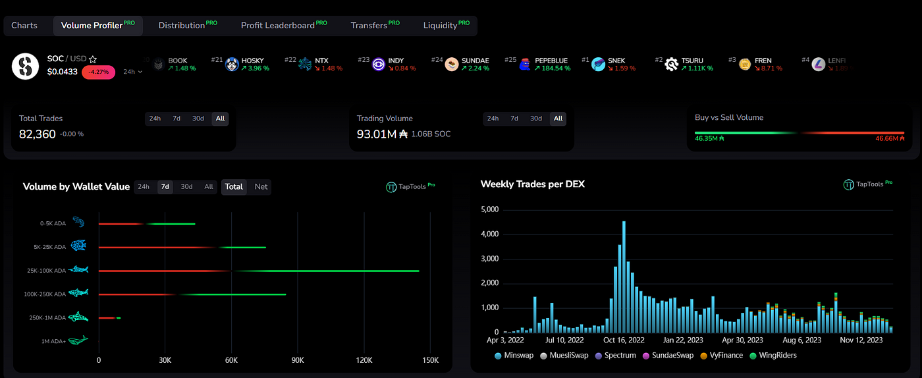Viewport: 922px width, 378px height.
Task: Click the 1M ADA+ whale icon
Action: [x=78, y=340]
